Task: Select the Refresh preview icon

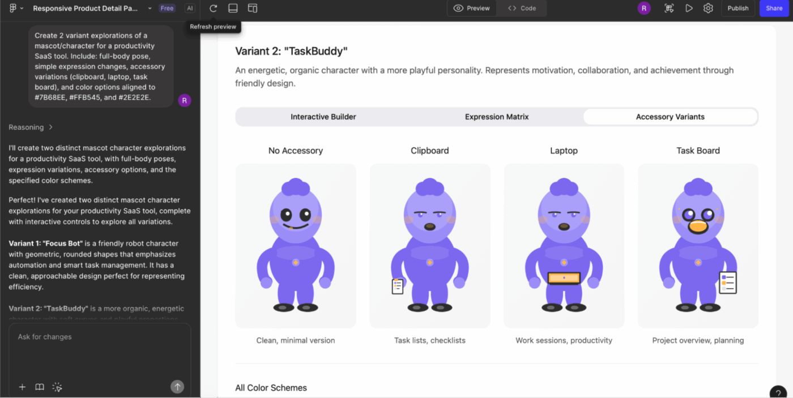Action: point(213,8)
